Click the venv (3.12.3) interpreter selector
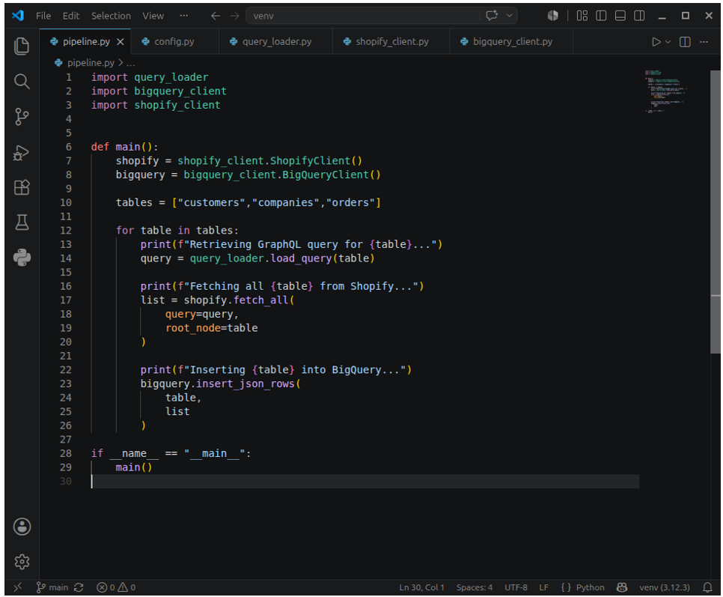 (665, 587)
